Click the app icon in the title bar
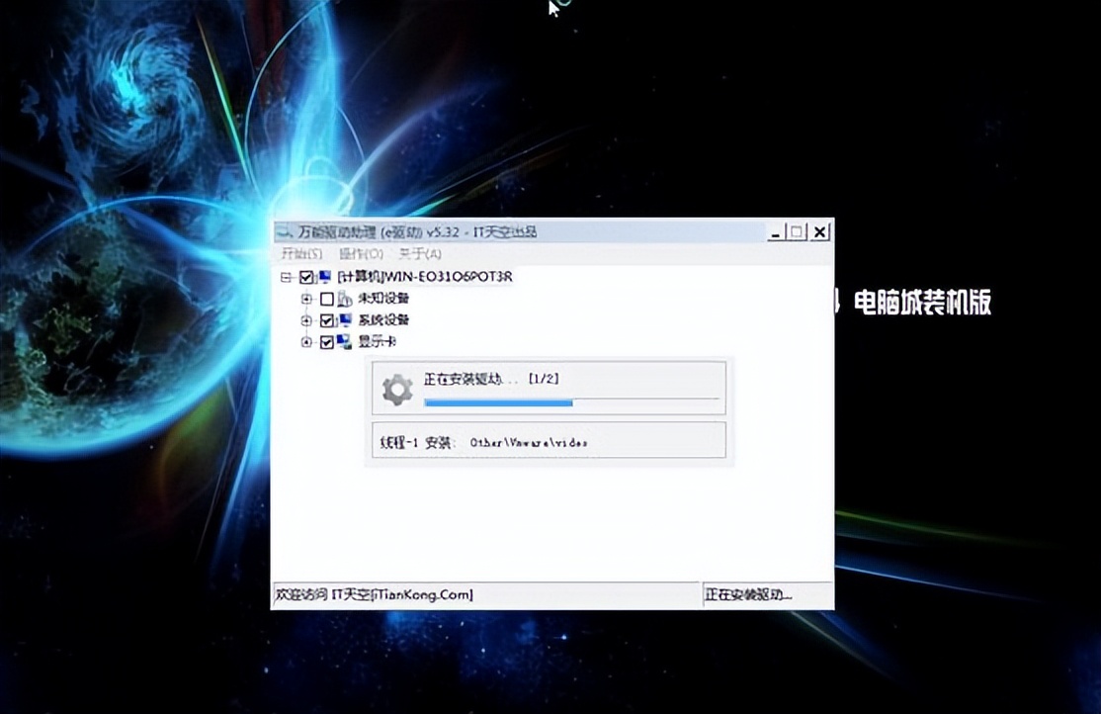The height and width of the screenshot is (714, 1101). (285, 231)
